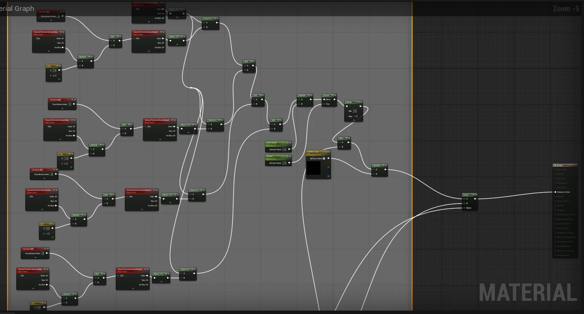Click Outline Color red channel output pin

pos(328,163)
